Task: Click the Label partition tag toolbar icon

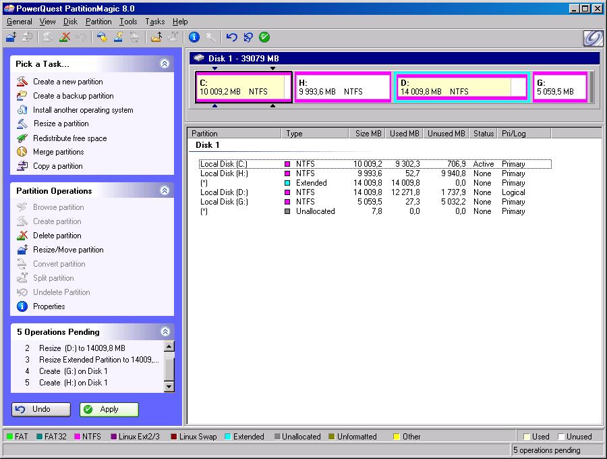Action: 102,37
